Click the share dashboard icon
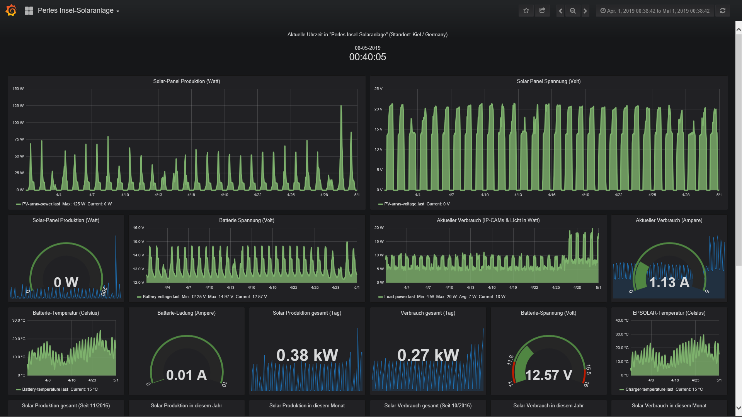 point(542,11)
